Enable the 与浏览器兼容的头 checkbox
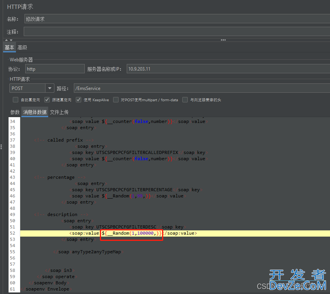This screenshot has width=330, height=294. pyautogui.click(x=185, y=100)
